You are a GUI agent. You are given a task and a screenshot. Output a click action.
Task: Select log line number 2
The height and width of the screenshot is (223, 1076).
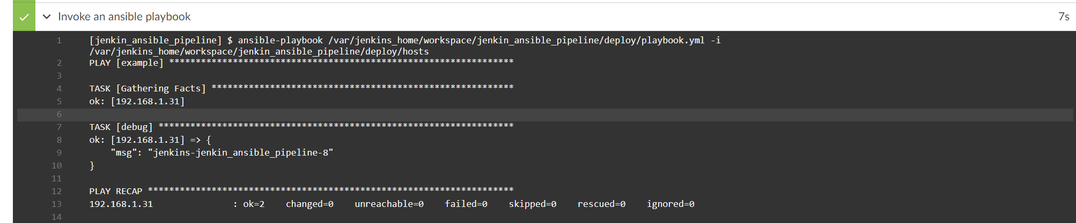pos(59,63)
